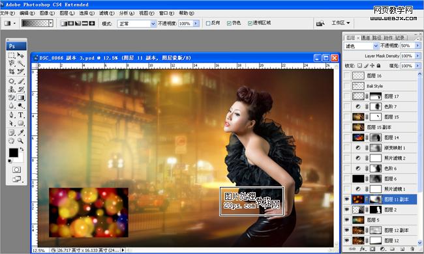Enable the 反向 checkbox
Screen dimensions: 424x254
click(208, 23)
